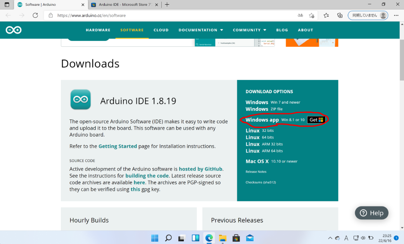Click the Hourly Builds heading
This screenshot has width=404, height=244.
(x=89, y=220)
